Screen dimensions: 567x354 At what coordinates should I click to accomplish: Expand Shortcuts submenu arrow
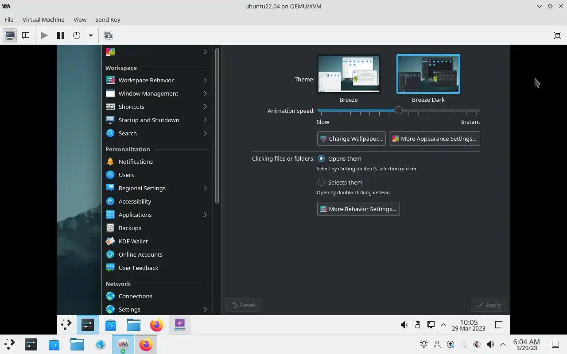coord(205,107)
